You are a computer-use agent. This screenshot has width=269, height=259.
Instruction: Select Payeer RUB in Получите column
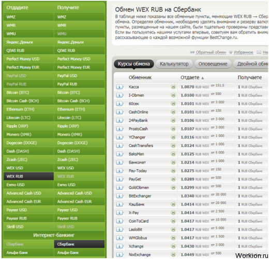click(x=79, y=218)
